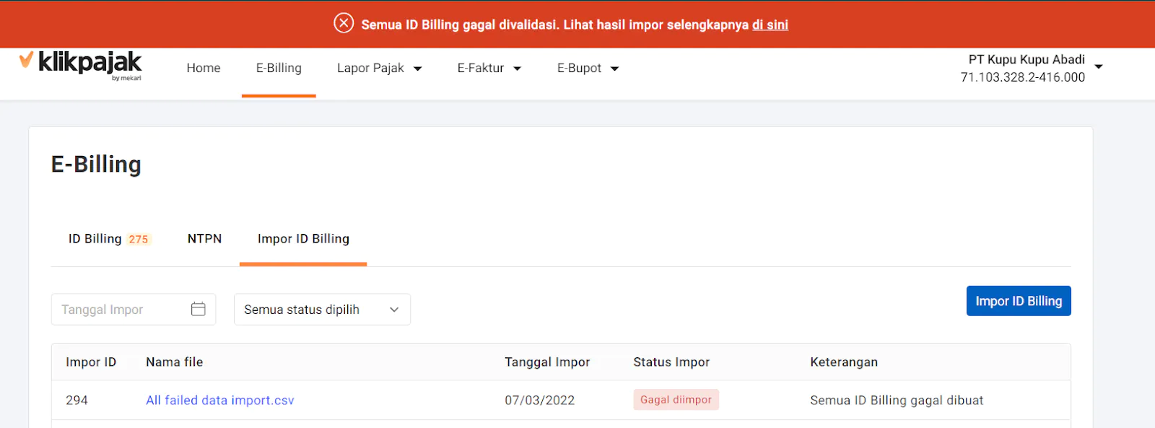
Task: Click the Nama file column header
Action: 174,362
